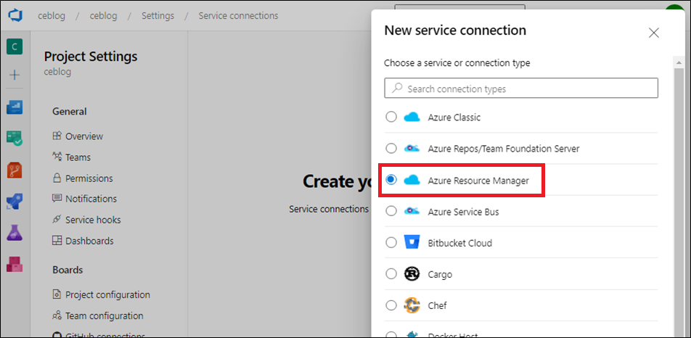Click the Settings breadcrumb link
This screenshot has height=338, width=691.
click(158, 16)
